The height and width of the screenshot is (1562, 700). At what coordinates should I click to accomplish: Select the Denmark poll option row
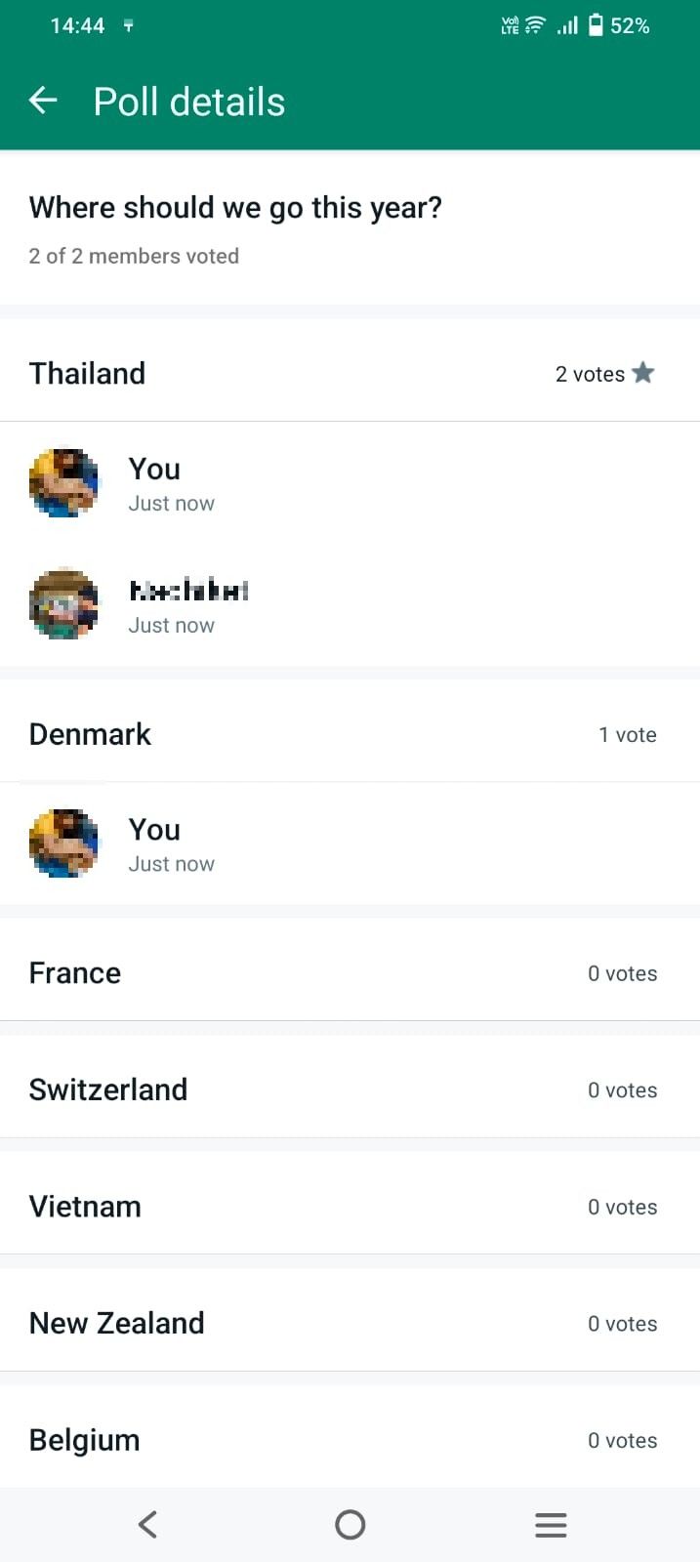(x=350, y=733)
